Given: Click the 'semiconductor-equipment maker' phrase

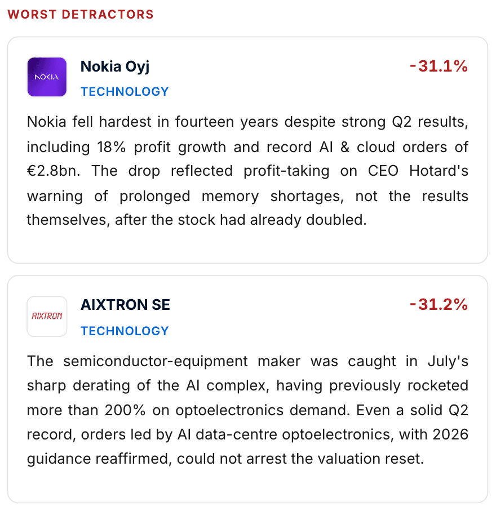Looking at the screenshot, I should coord(181,361).
